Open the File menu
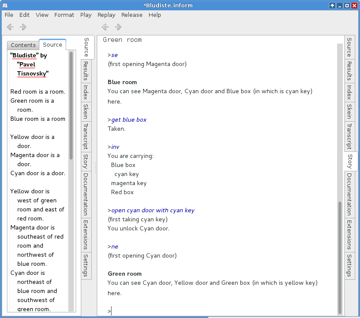 pyautogui.click(x=9, y=15)
